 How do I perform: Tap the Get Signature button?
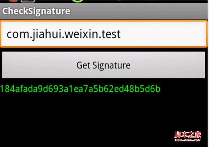(103, 65)
